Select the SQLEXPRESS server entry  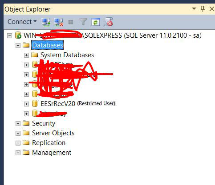tap(113, 35)
